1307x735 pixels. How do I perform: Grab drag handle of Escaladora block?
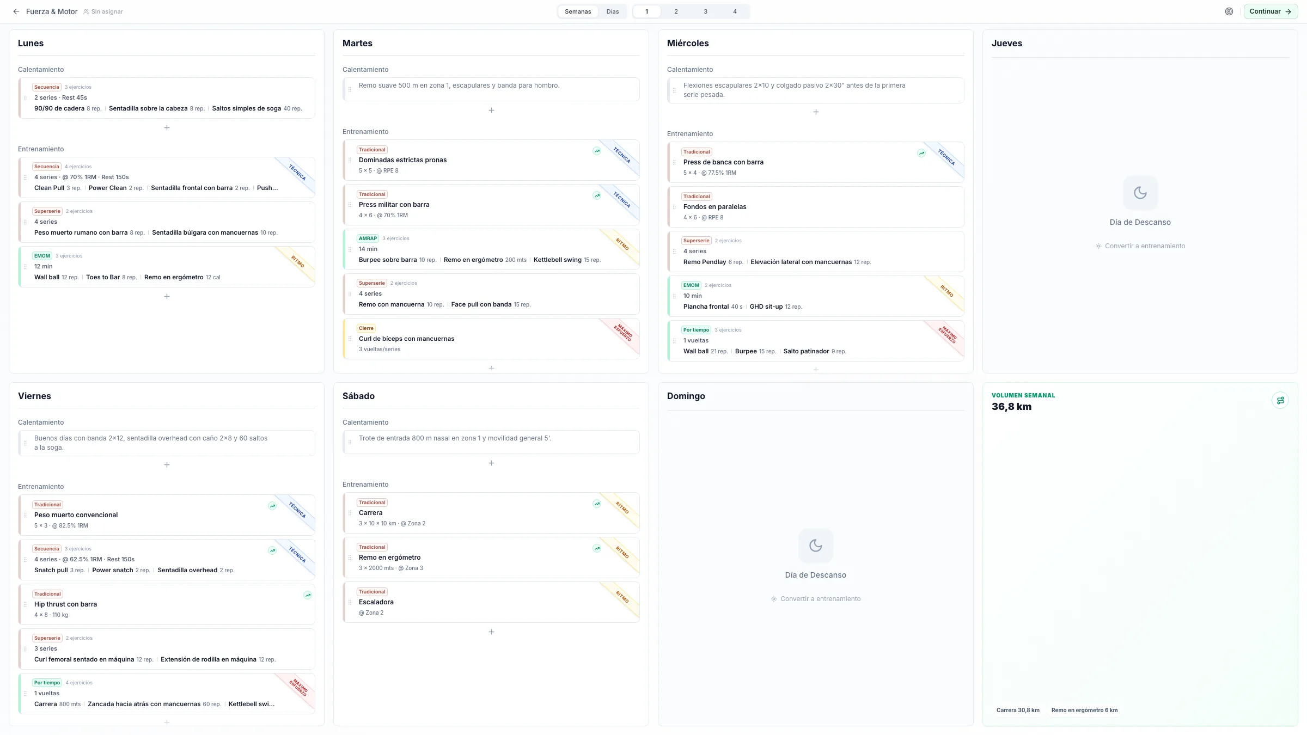click(350, 602)
